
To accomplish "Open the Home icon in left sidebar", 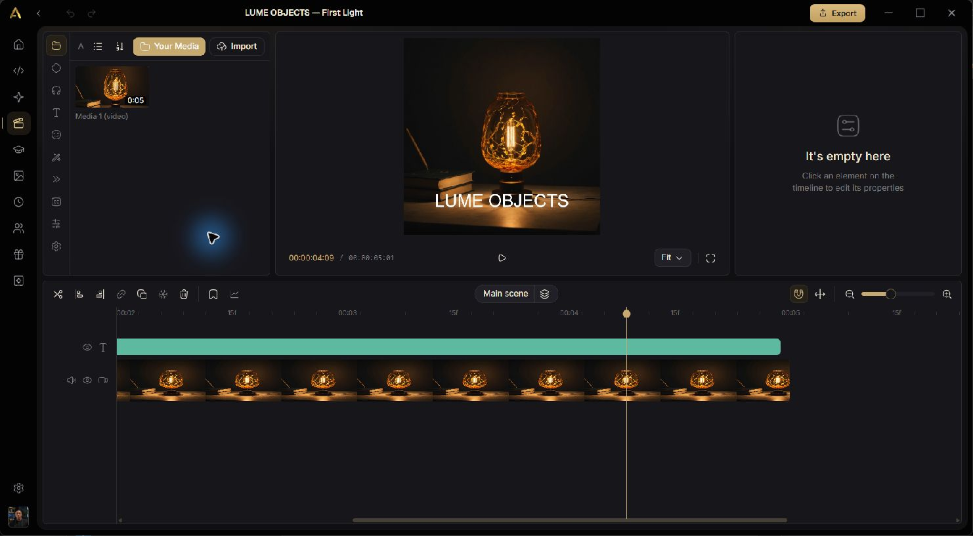I will [x=18, y=45].
